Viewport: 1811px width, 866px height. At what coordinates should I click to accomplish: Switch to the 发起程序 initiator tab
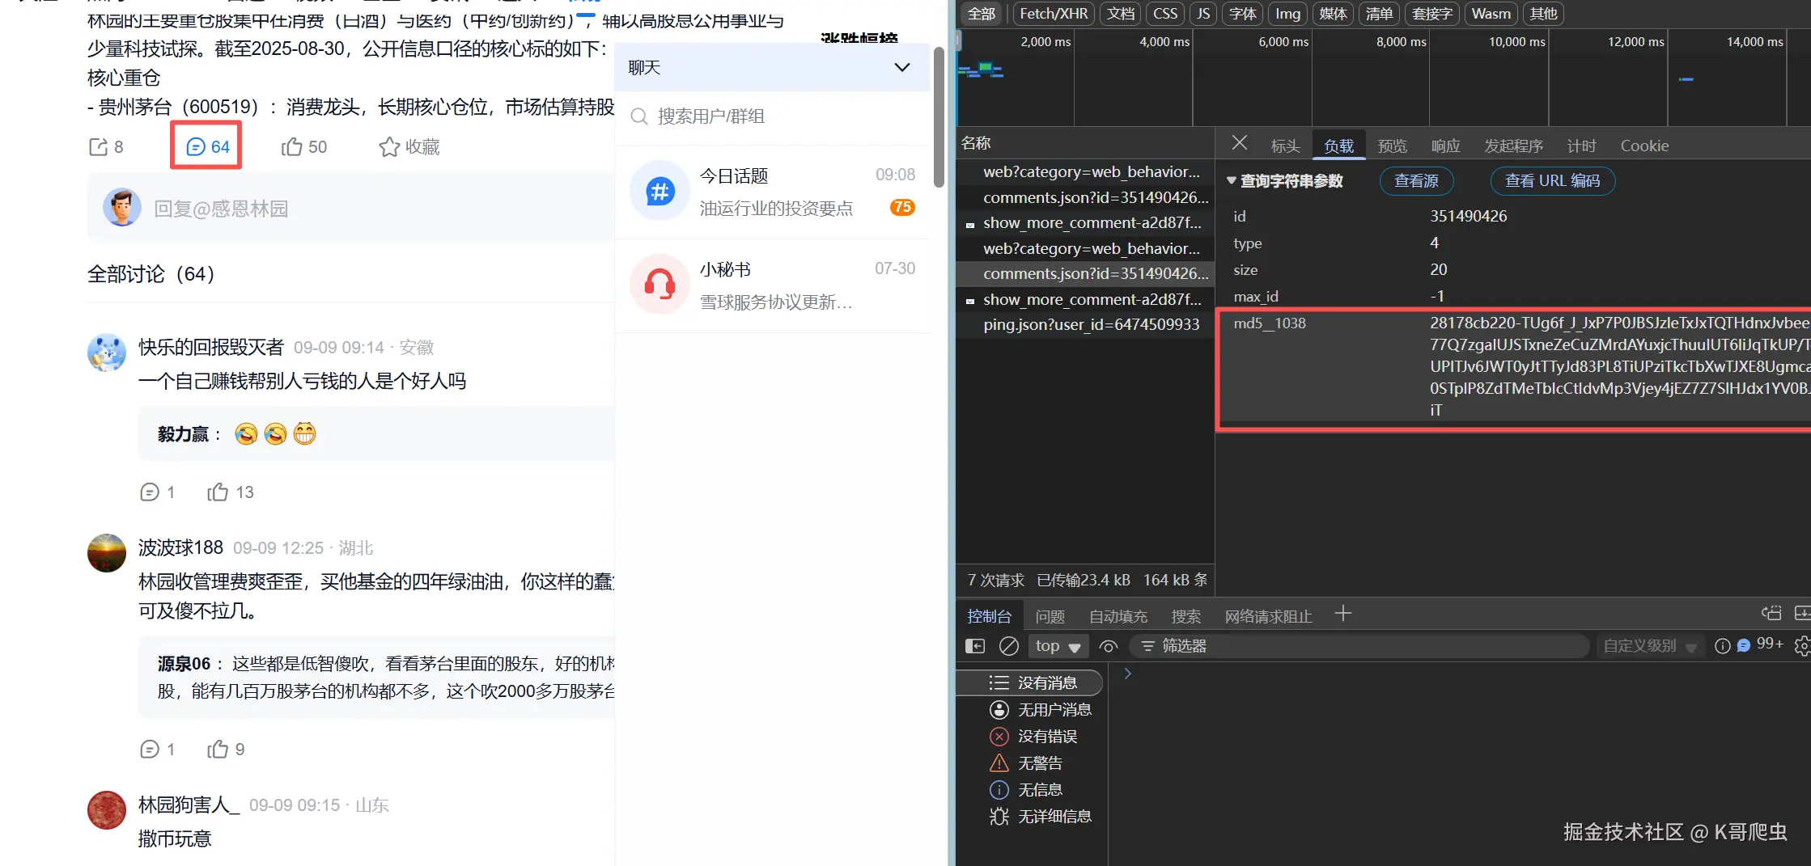pos(1514,146)
